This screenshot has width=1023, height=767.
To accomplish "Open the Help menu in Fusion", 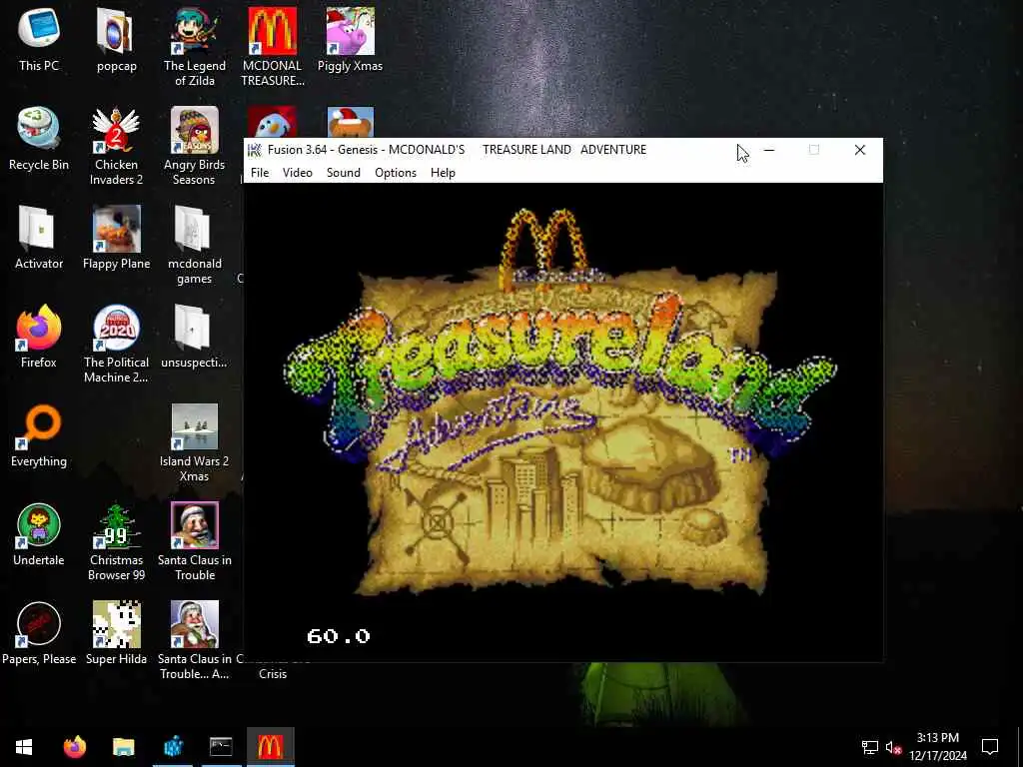I will [x=443, y=173].
